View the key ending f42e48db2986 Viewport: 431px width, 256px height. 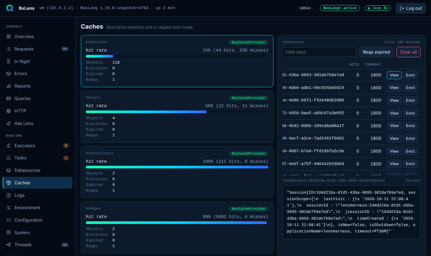394,100
